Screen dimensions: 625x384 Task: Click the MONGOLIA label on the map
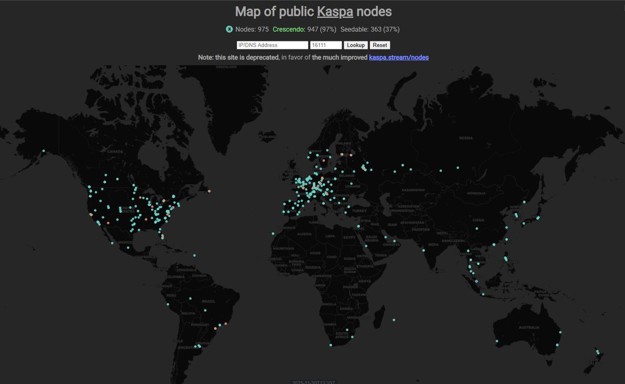point(476,193)
